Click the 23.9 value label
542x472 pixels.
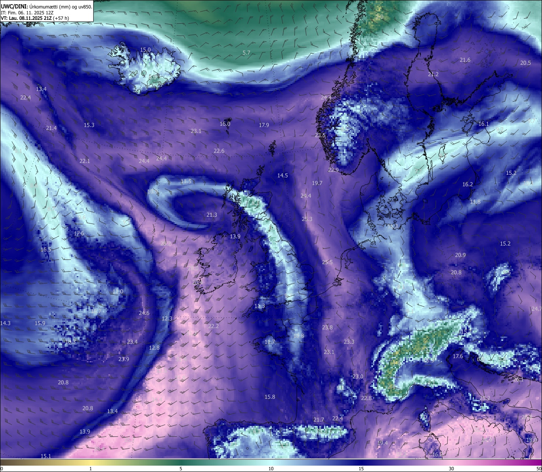point(124,359)
